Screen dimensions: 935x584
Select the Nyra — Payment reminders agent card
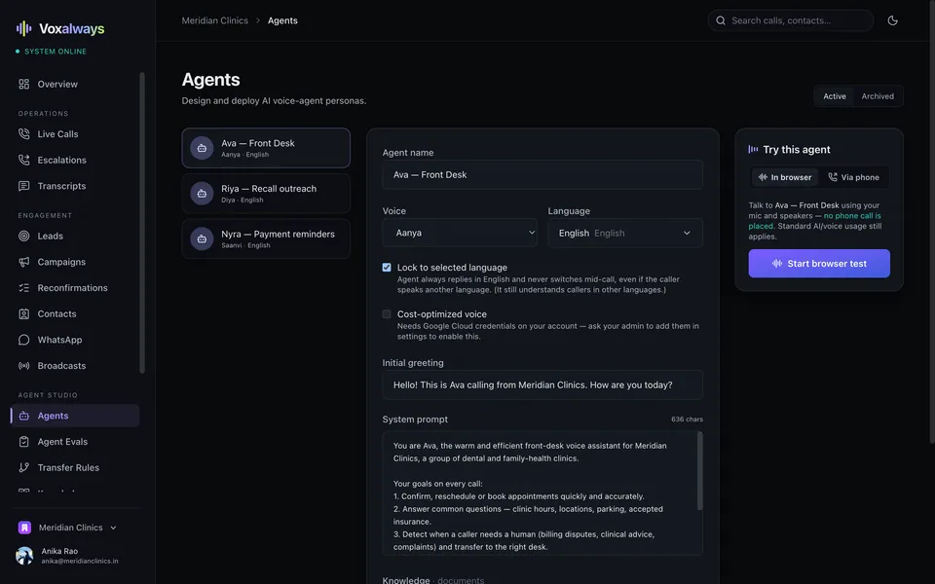[x=266, y=238]
